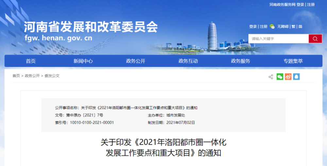This screenshot has width=327, height=166.
Task: Switch to simplified Chinese via 简
Action: [300, 26]
